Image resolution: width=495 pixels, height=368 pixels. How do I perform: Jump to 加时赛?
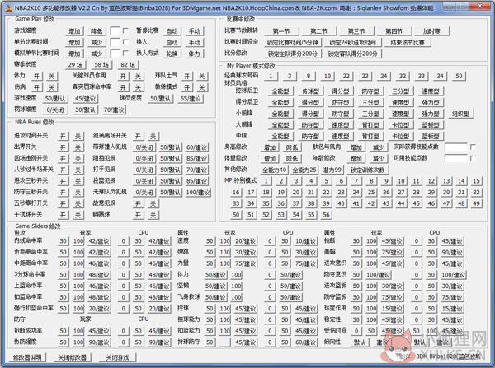[x=431, y=31]
